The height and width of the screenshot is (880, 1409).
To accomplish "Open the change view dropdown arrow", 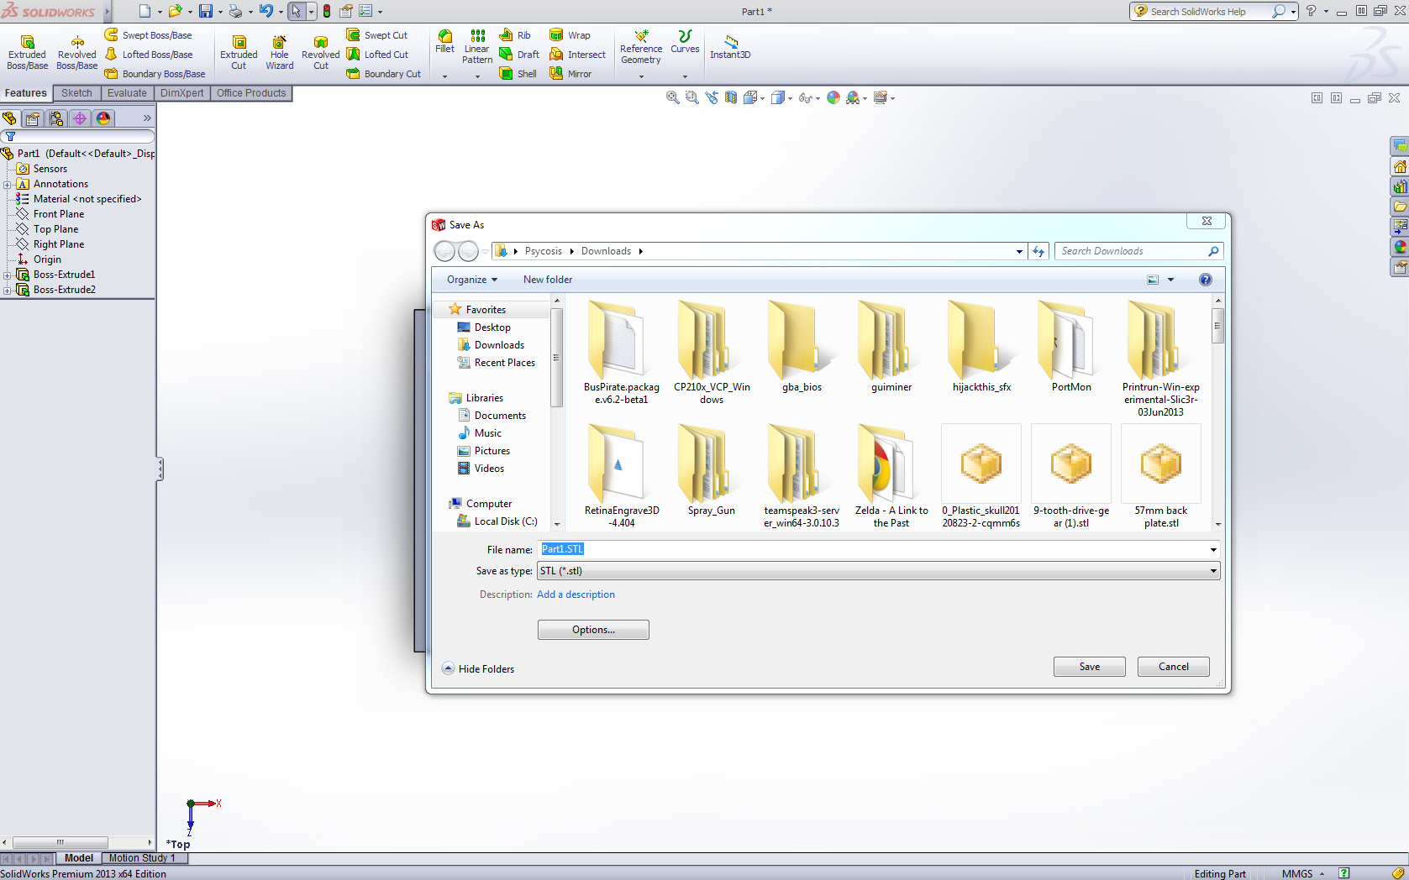I will (1170, 280).
